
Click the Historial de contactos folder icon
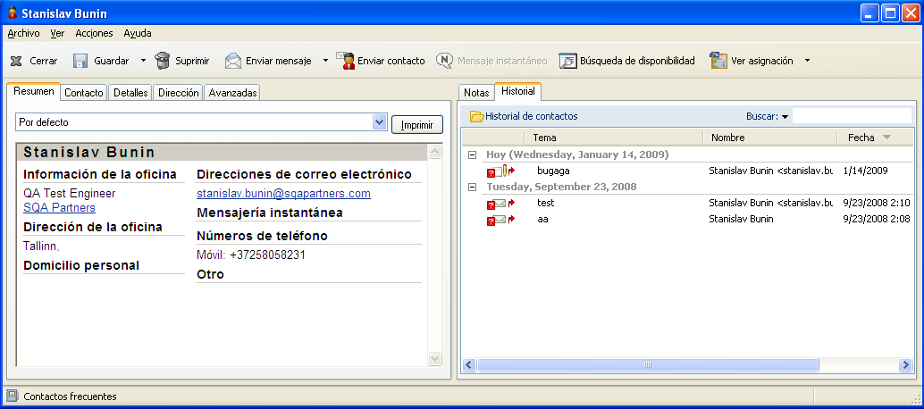coord(476,116)
